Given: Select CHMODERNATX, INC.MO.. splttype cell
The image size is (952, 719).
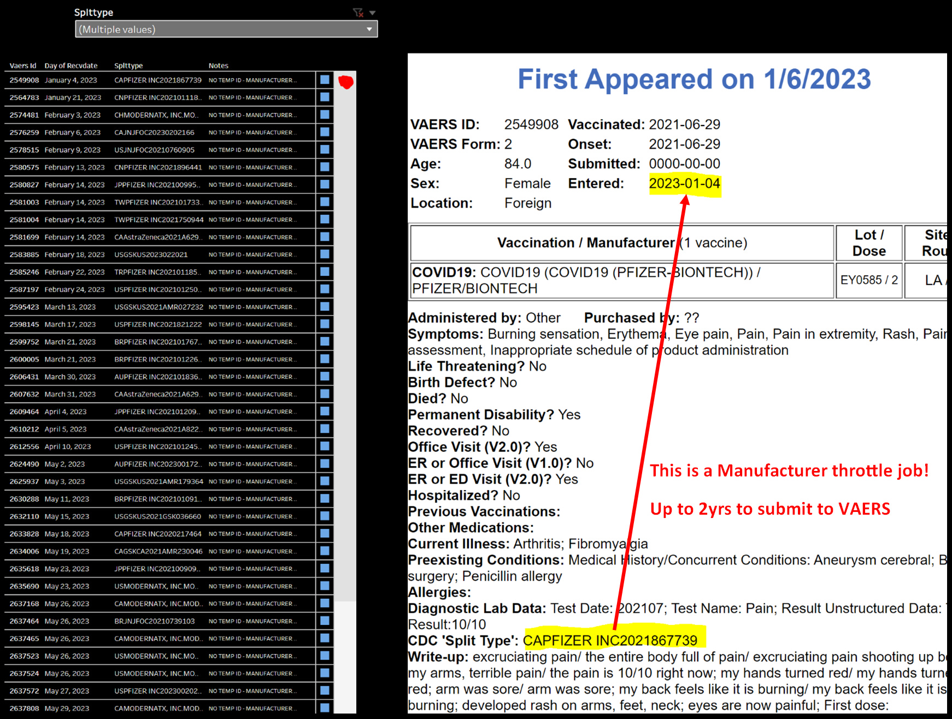Looking at the screenshot, I should tap(156, 115).
